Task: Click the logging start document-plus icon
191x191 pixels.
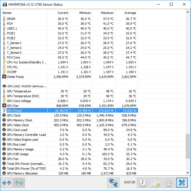Action: (156, 183)
